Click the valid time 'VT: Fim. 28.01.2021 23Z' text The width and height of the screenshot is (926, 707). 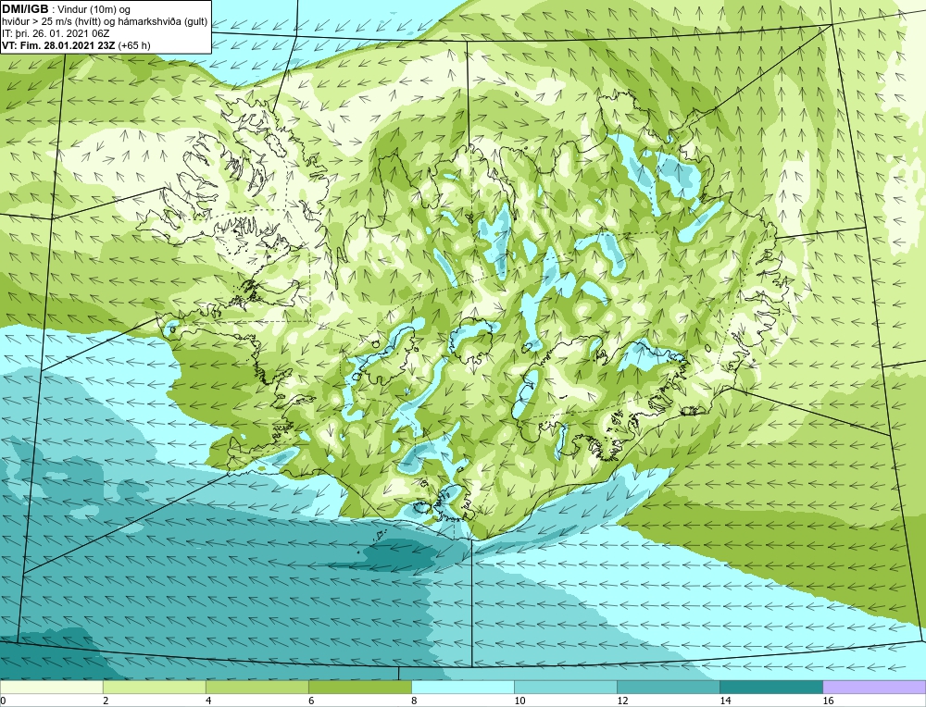point(59,44)
